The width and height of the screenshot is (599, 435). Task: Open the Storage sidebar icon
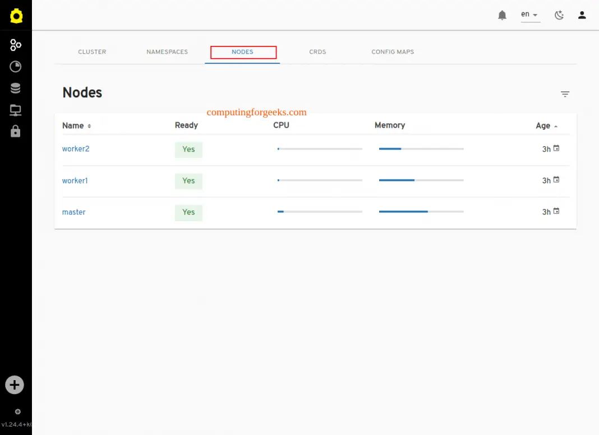(16, 88)
